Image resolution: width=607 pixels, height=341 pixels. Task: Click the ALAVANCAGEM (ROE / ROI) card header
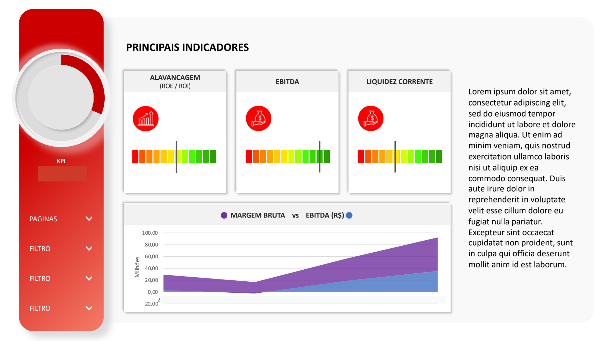point(175,81)
